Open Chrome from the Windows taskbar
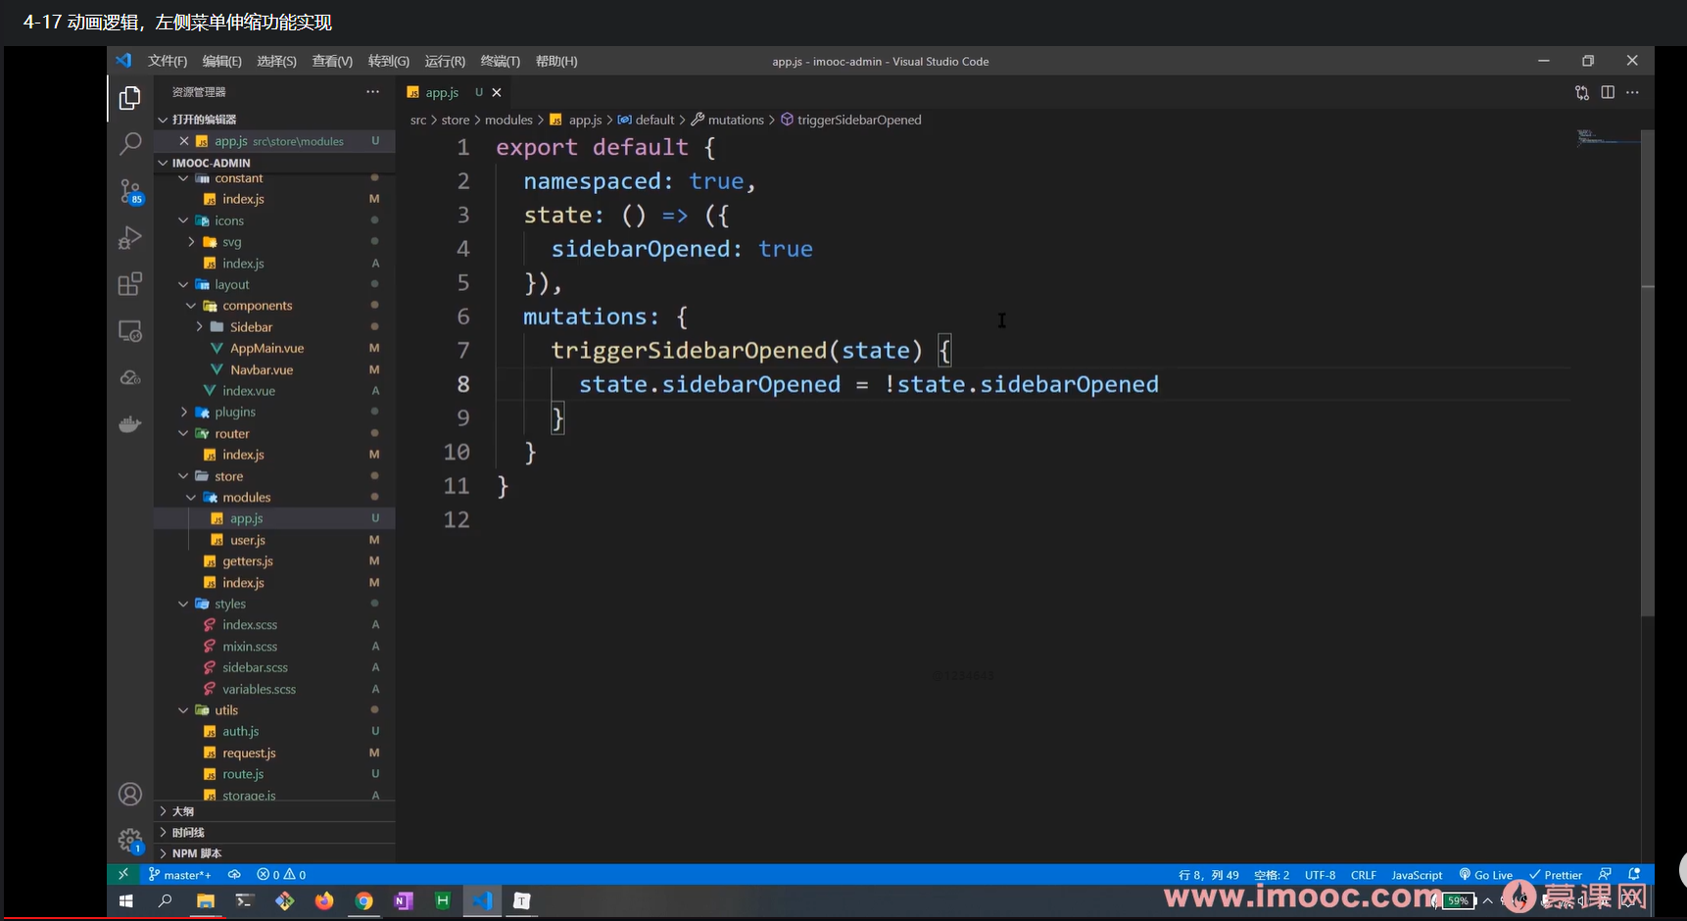Viewport: 1687px width, 921px height. tap(363, 900)
